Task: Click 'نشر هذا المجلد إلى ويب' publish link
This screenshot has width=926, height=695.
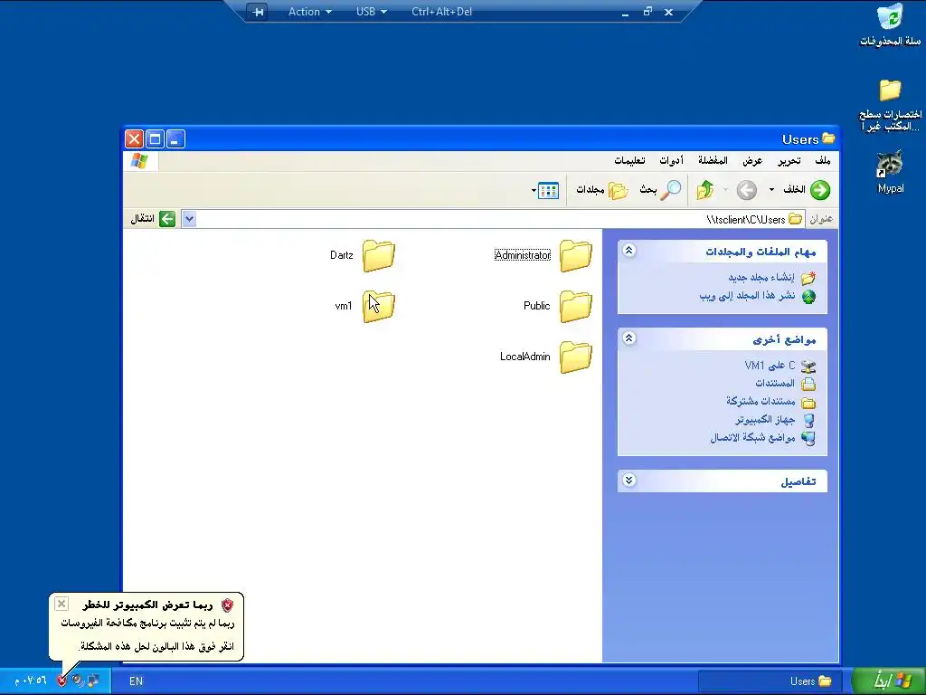Action: pyautogui.click(x=748, y=296)
